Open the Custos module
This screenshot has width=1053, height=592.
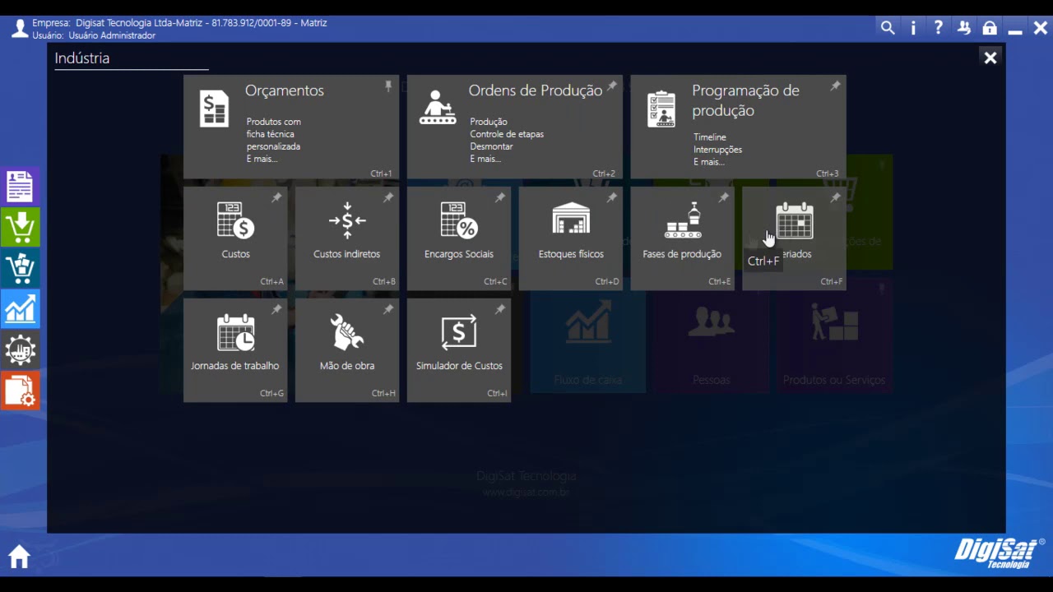(x=235, y=238)
